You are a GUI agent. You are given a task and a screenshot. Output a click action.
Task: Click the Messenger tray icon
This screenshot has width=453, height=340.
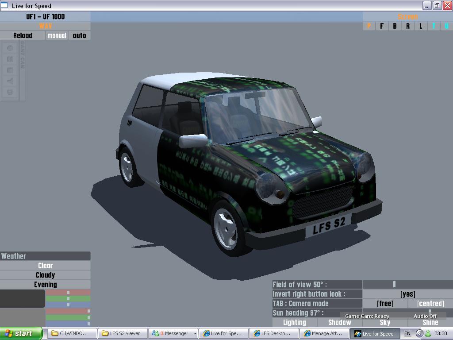click(x=428, y=334)
